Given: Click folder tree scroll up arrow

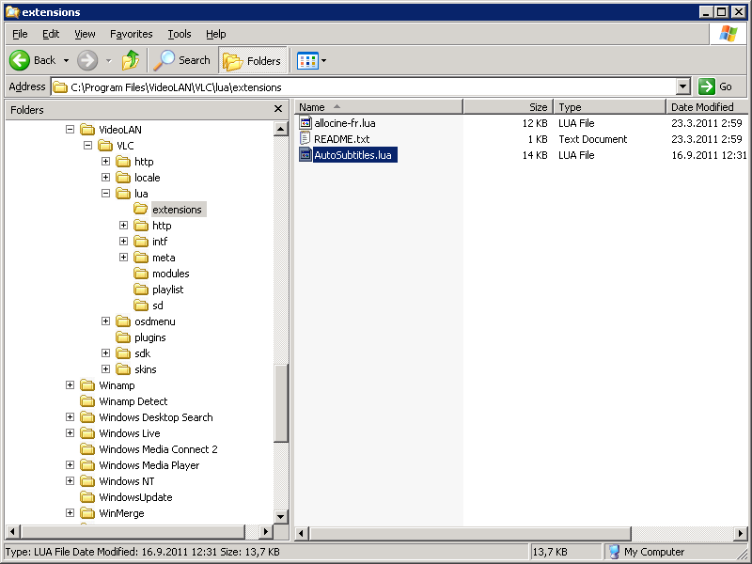Looking at the screenshot, I should click(x=280, y=129).
